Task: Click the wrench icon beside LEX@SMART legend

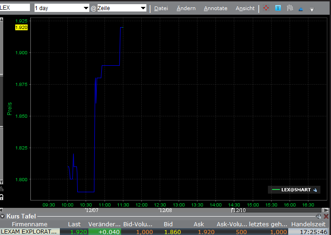Action: (x=314, y=189)
